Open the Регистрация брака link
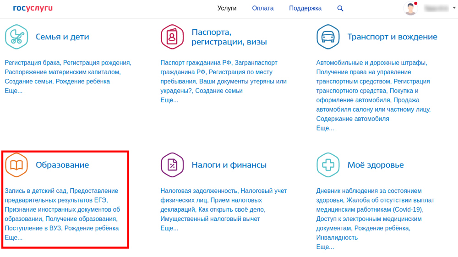This screenshot has width=458, height=257. coord(32,63)
